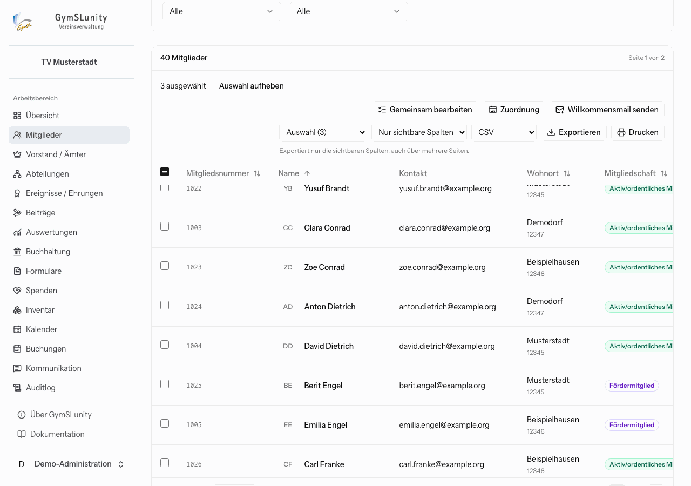Click the Formulare document icon
691x486 pixels.
(x=17, y=271)
